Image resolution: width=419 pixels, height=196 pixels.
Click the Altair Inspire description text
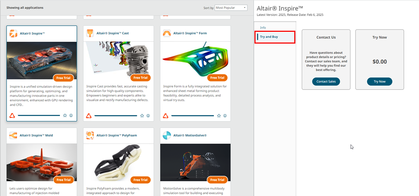click(41, 96)
